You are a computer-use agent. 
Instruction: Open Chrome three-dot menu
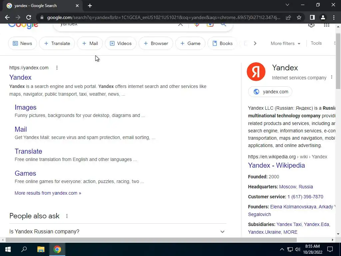pyautogui.click(x=334, y=17)
